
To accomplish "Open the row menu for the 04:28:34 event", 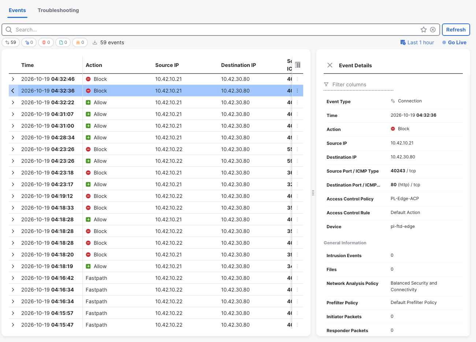I will (x=297, y=138).
